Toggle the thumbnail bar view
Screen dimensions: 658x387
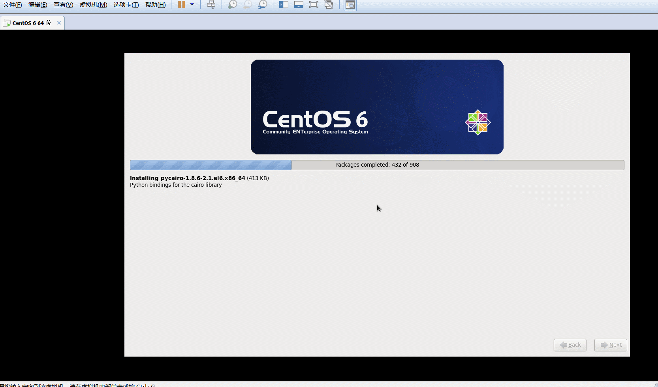pyautogui.click(x=299, y=5)
